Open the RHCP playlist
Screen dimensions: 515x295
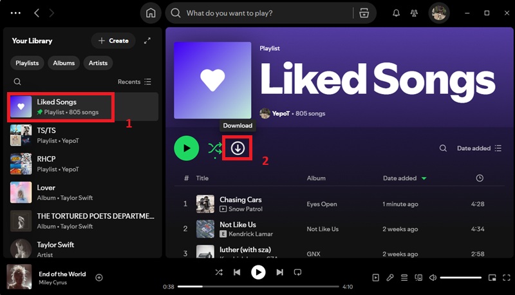82,164
